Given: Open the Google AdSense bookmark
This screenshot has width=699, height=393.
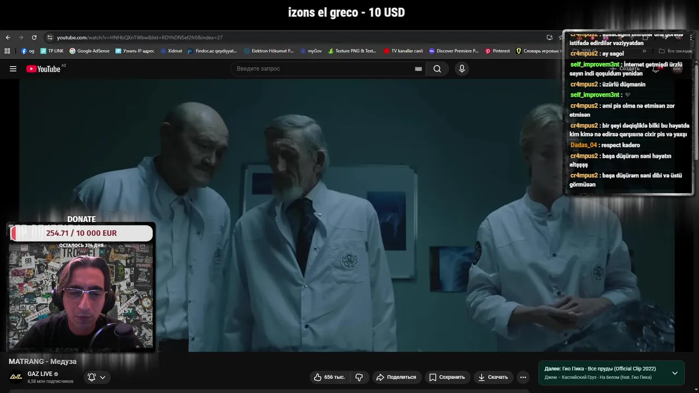Looking at the screenshot, I should tap(89, 51).
